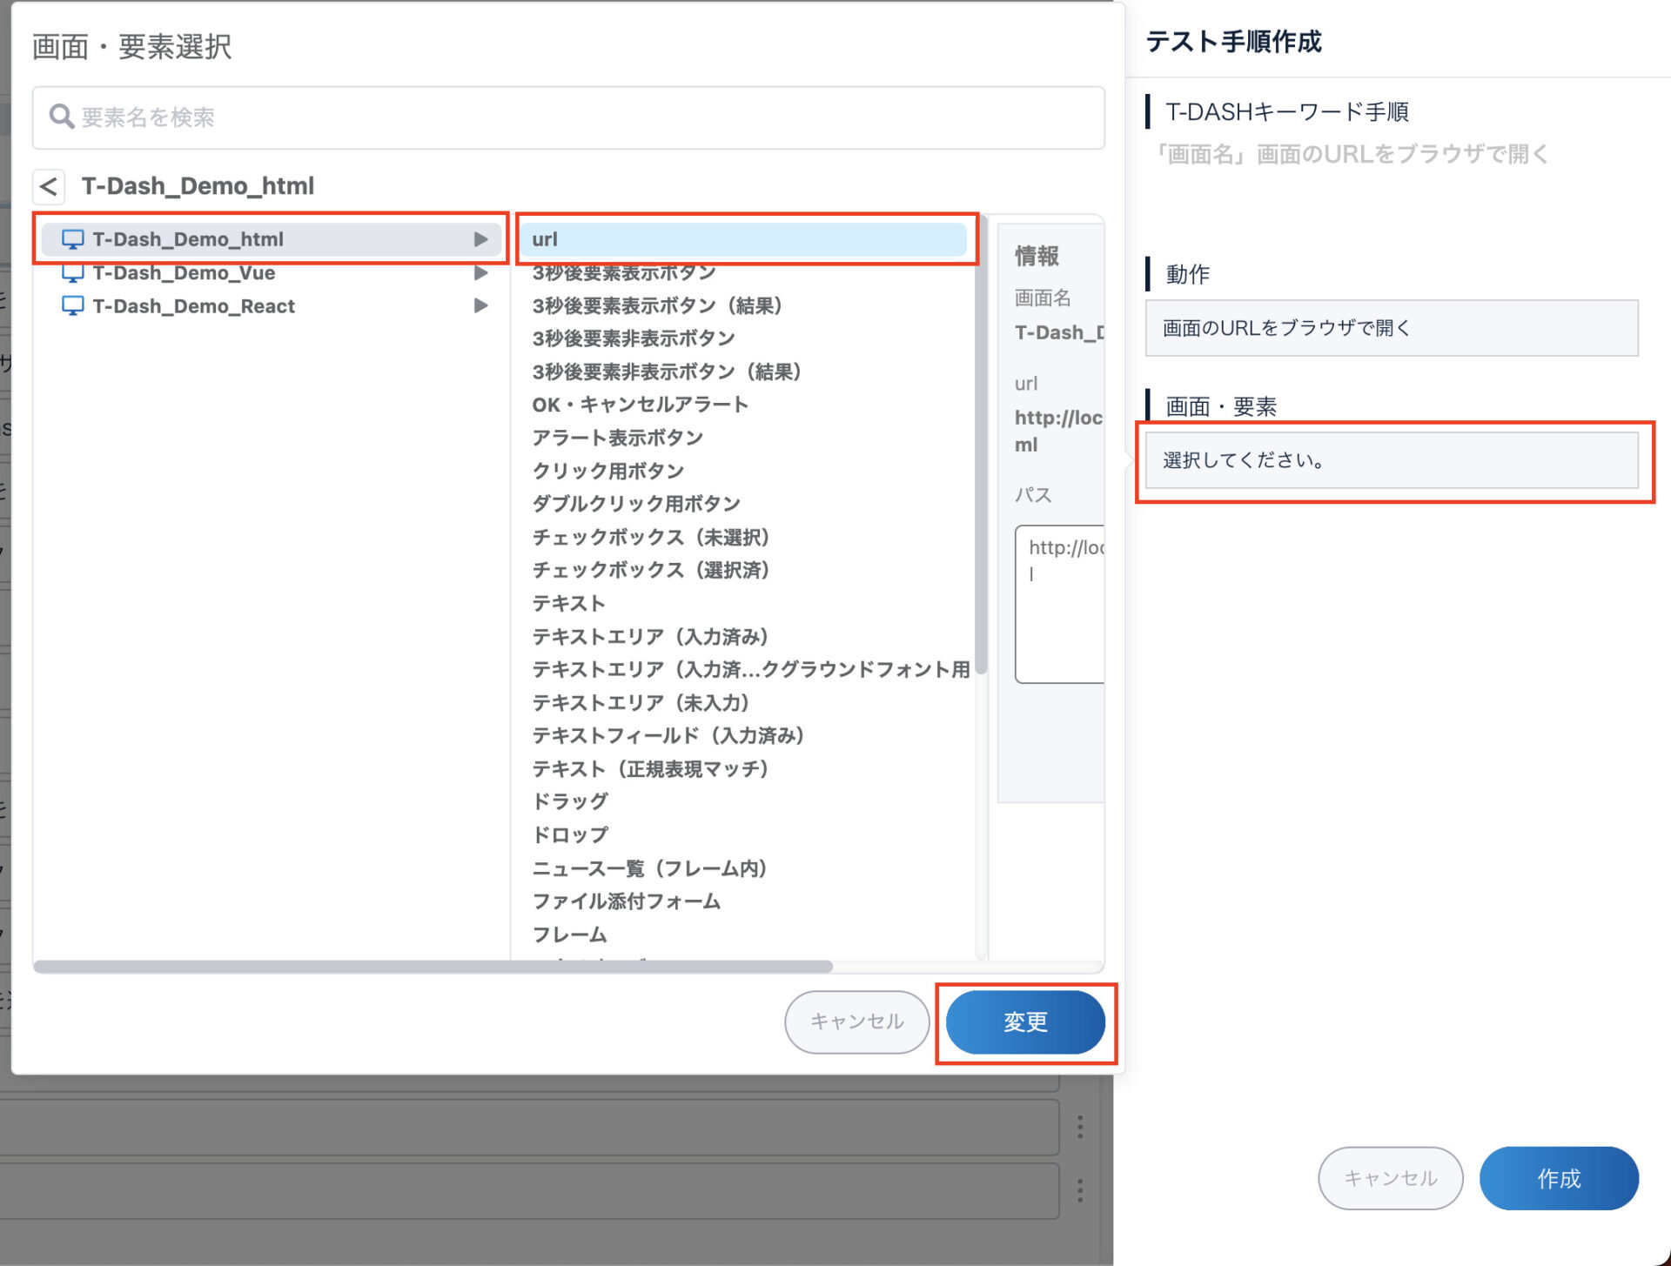Image resolution: width=1671 pixels, height=1266 pixels.
Task: Open the 画面・要素 selection field
Action: click(x=1391, y=460)
